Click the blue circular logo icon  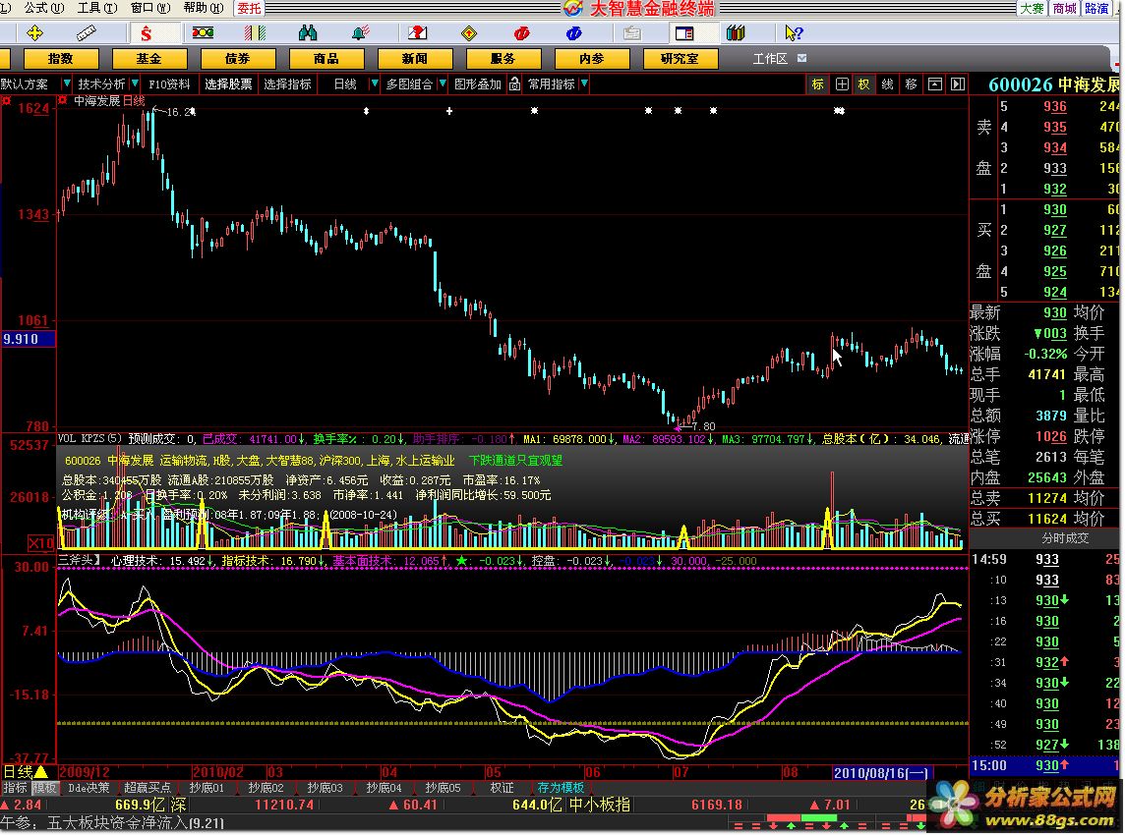(574, 33)
